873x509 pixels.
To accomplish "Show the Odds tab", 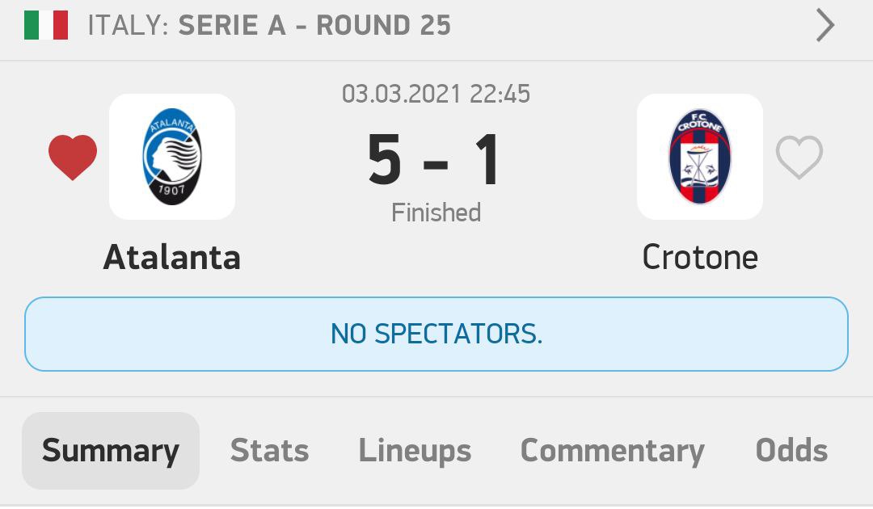I will pyautogui.click(x=791, y=451).
